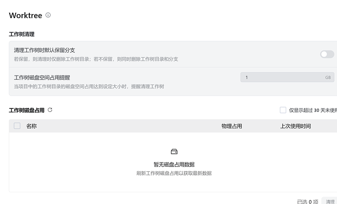Sort by the 名称 column header

tap(31, 126)
